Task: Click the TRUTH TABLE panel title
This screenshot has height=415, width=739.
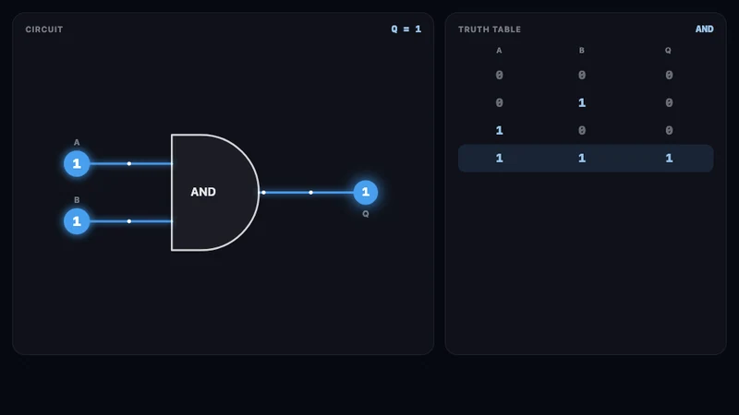Action: [x=490, y=30]
